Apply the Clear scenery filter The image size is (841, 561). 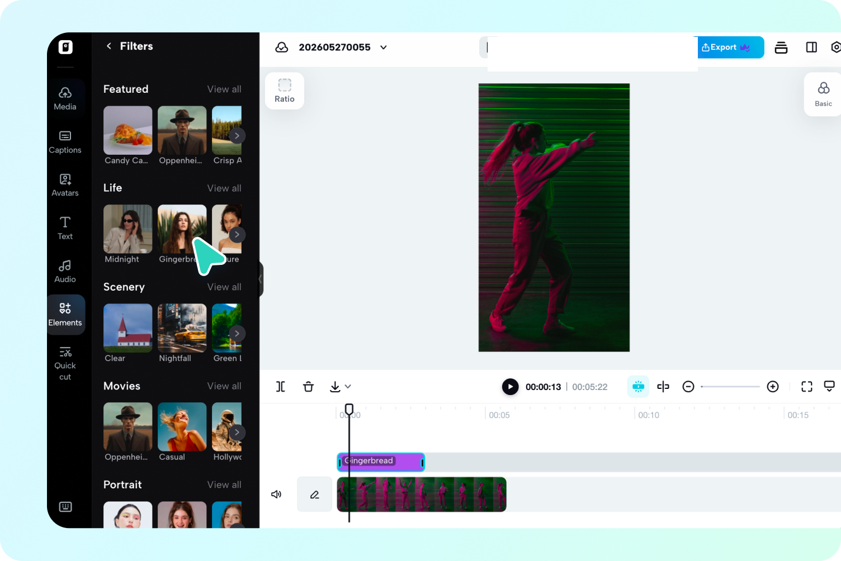point(128,328)
